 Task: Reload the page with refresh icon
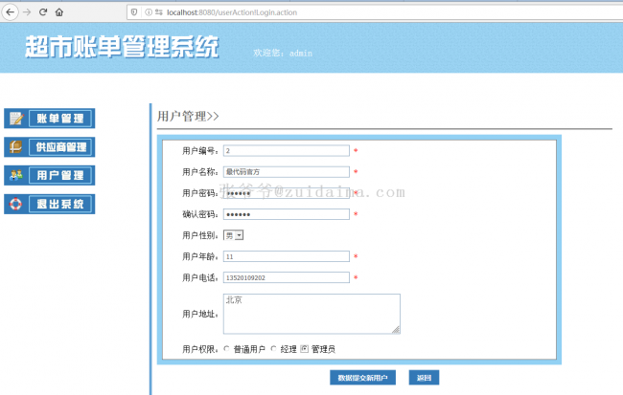point(42,11)
